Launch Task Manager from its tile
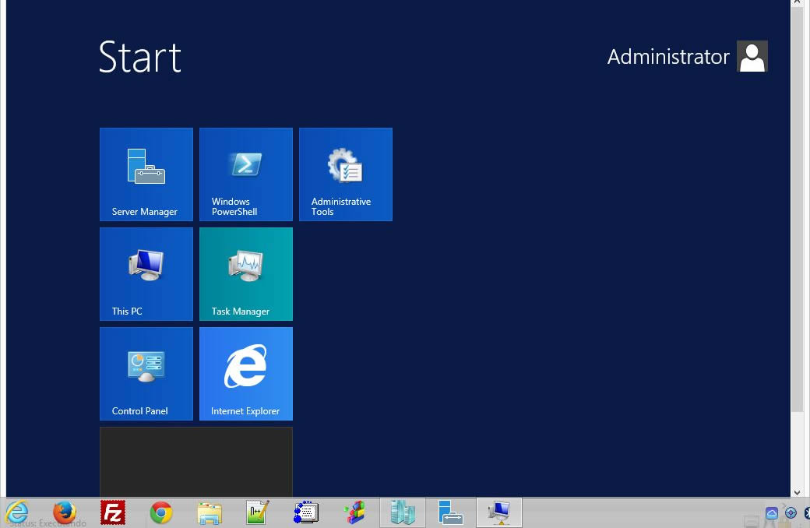This screenshot has width=810, height=528. 245,273
